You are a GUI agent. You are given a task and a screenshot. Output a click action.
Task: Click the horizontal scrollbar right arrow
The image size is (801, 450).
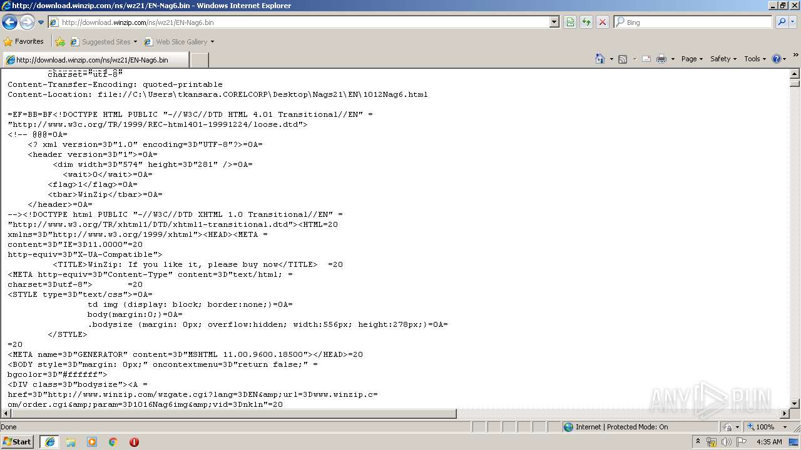click(x=785, y=414)
